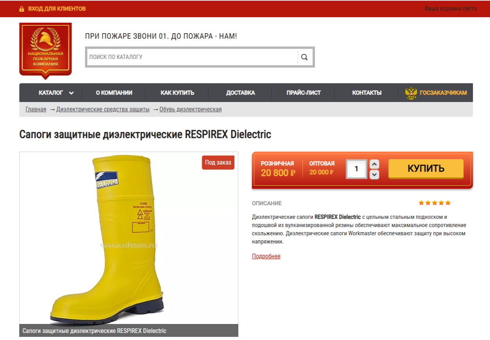Open the КОНТАКТЫ menu item
The image size is (490, 340).
pos(366,93)
